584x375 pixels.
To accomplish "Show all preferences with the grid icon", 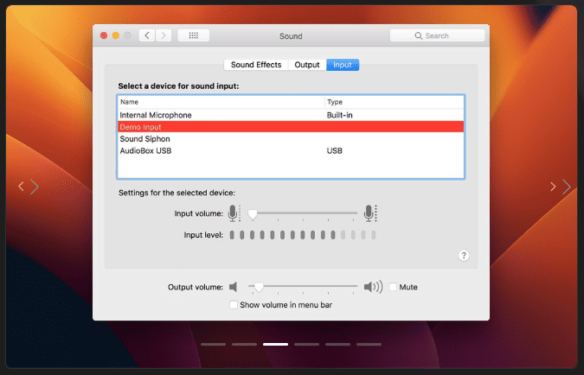I will (193, 35).
